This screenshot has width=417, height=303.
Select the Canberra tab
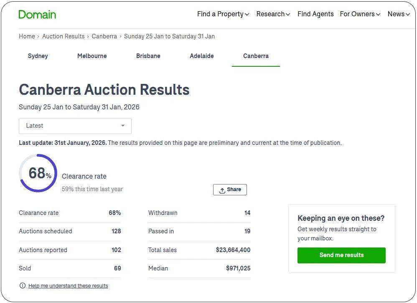point(256,56)
